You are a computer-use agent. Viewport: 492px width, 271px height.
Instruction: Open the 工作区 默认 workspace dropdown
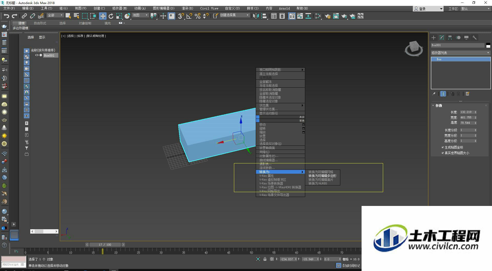click(x=475, y=9)
